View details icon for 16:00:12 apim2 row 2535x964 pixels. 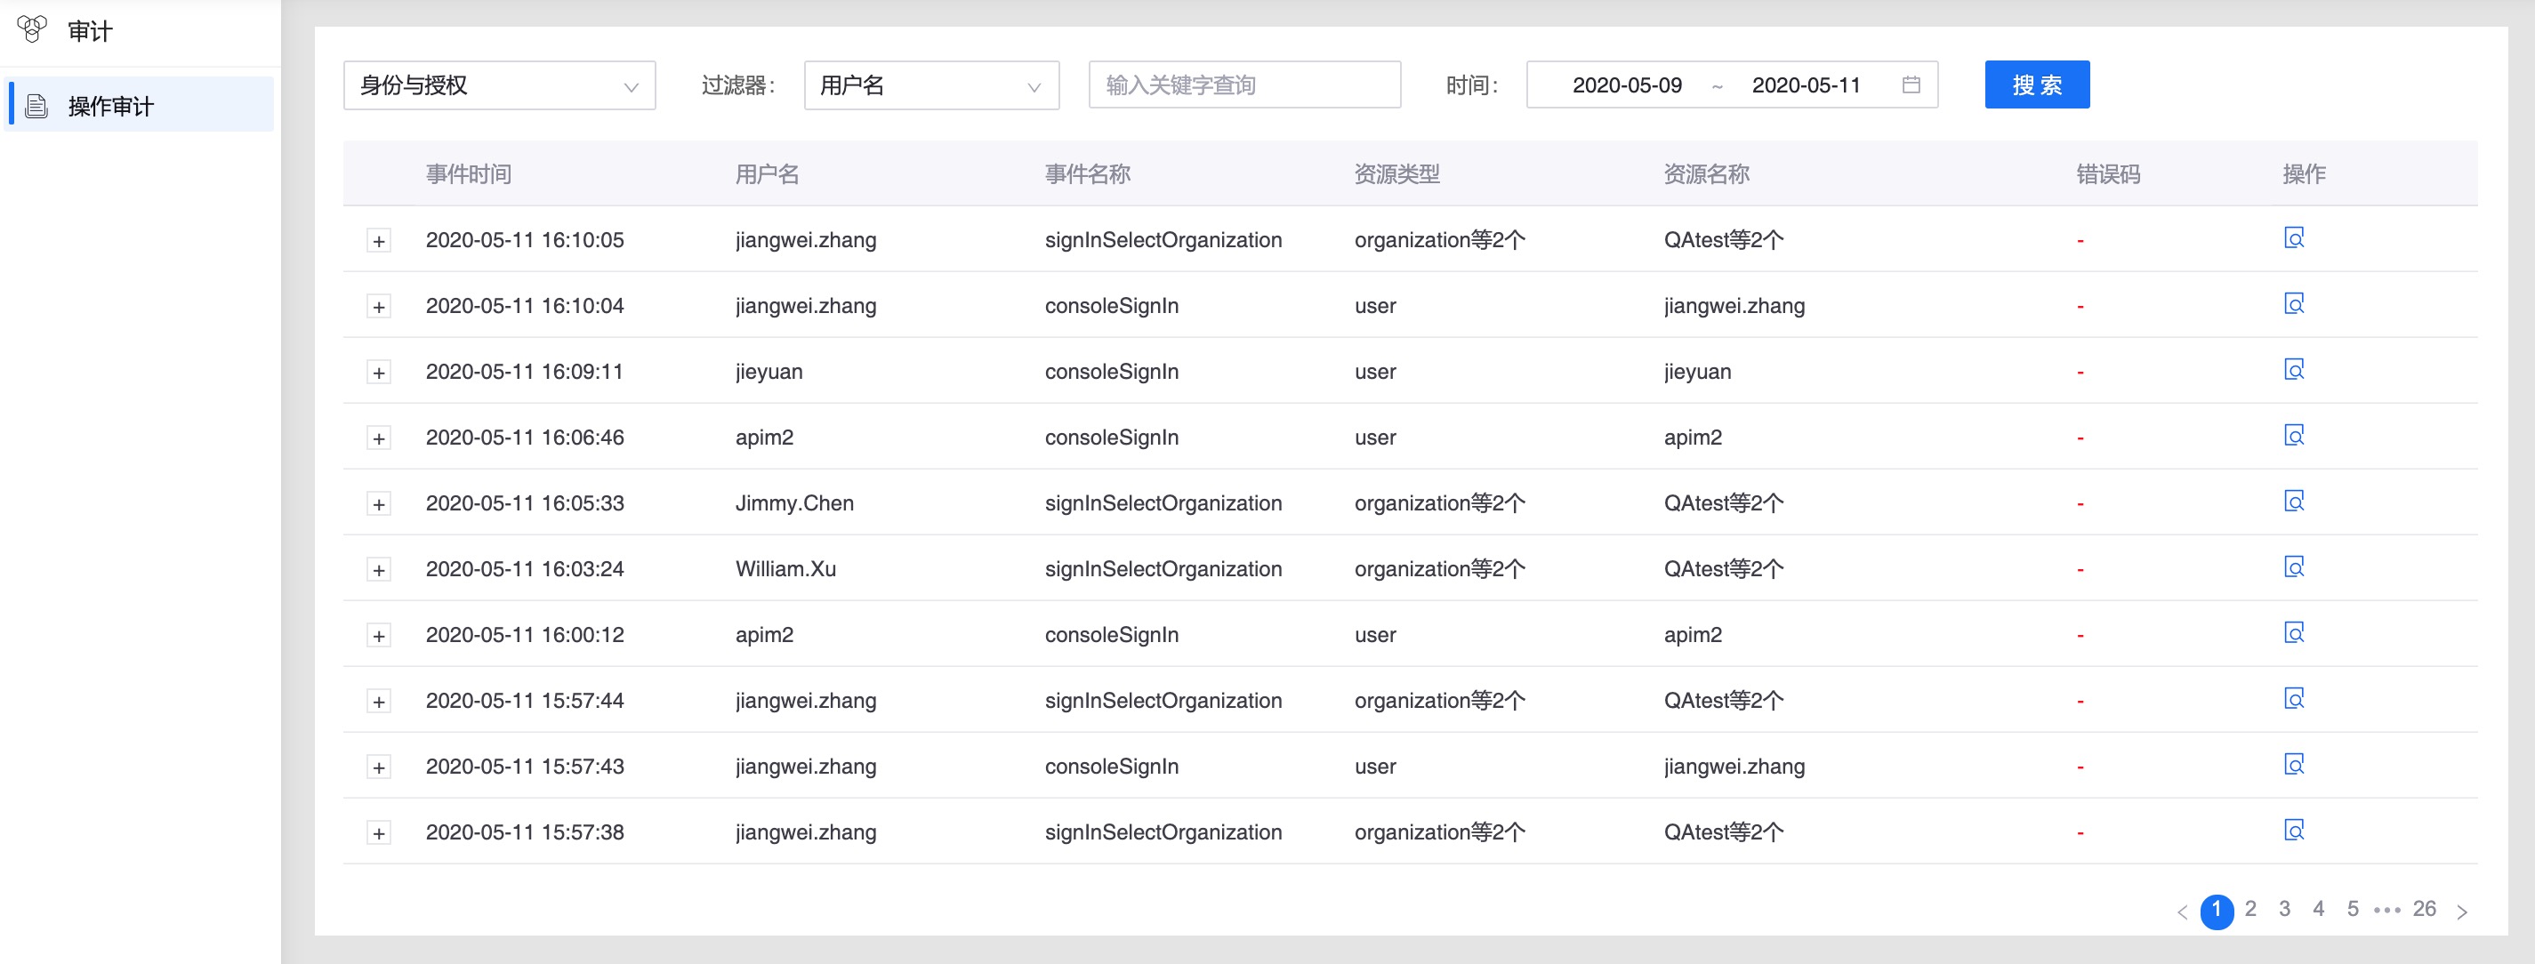2294,633
